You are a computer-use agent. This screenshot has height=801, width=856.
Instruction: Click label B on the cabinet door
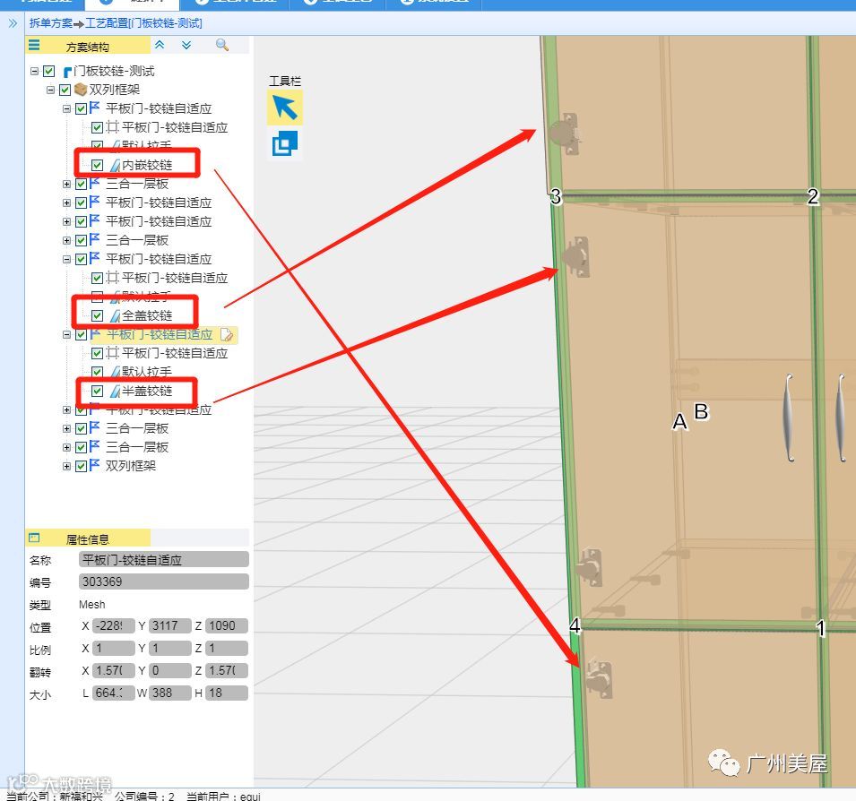tap(702, 411)
